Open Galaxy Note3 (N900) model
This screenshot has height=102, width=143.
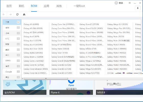116,45
